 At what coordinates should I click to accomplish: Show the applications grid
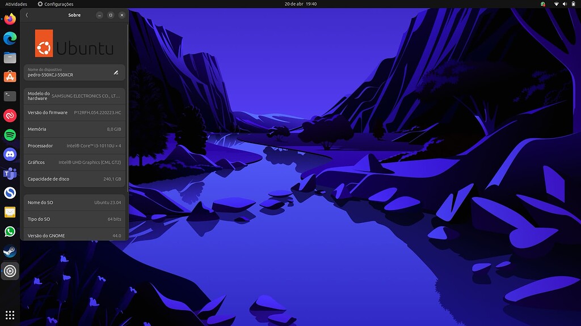click(x=9, y=315)
